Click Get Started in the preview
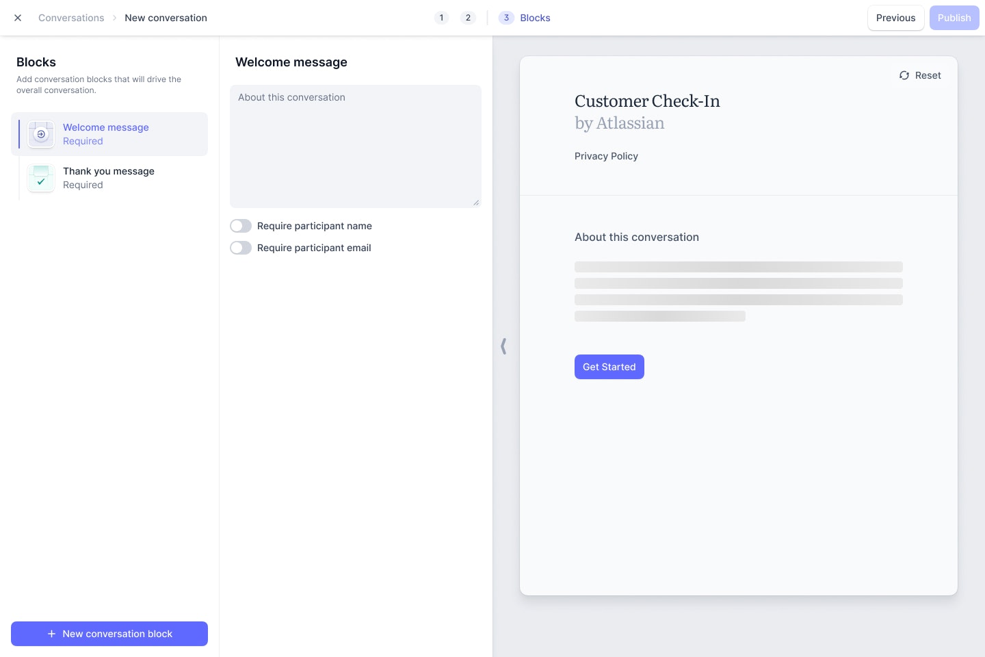Viewport: 985px width, 657px height. tap(609, 367)
